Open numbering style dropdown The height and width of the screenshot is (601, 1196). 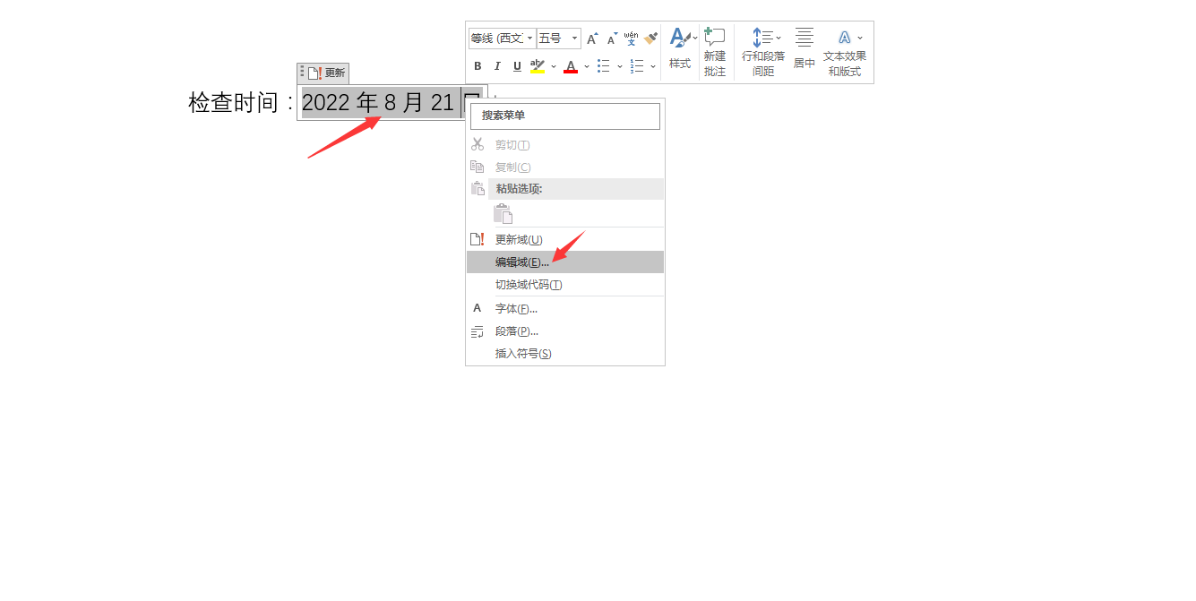(x=653, y=65)
